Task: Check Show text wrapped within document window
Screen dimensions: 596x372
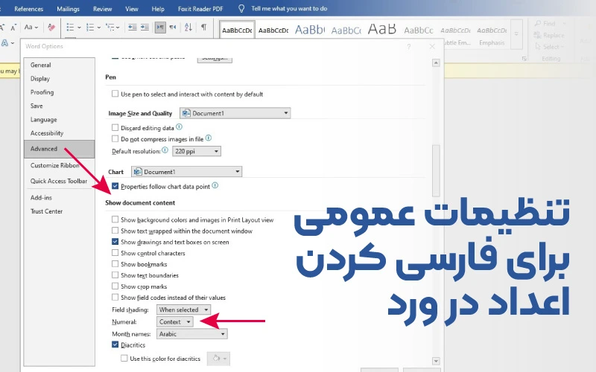Action: 115,231
